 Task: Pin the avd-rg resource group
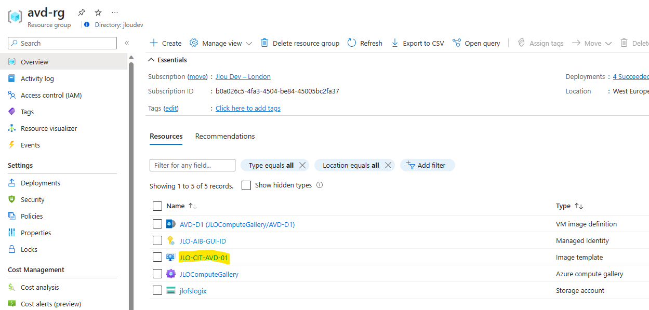pos(82,12)
